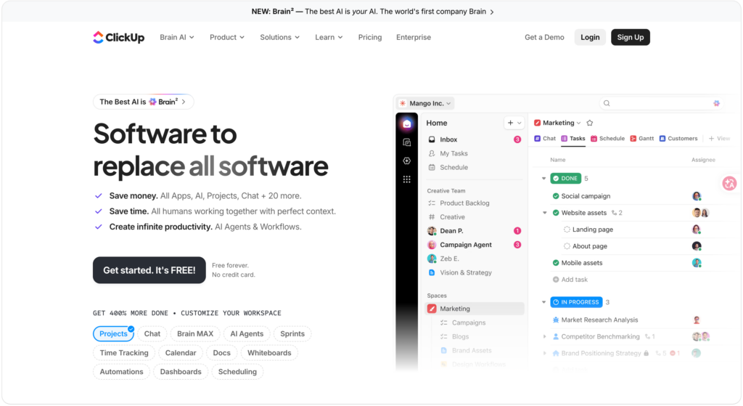Switch to the Schedule view tab
The height and width of the screenshot is (406, 743).
pos(607,139)
